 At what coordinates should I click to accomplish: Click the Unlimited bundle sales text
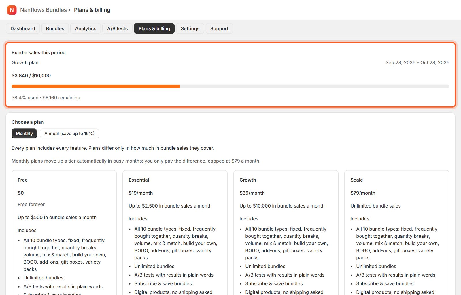[x=375, y=206]
